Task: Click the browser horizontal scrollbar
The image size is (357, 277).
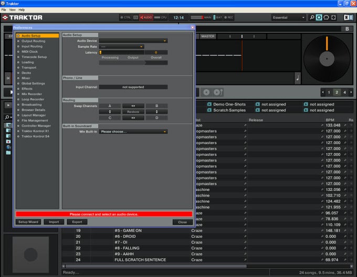Action: click(x=156, y=266)
